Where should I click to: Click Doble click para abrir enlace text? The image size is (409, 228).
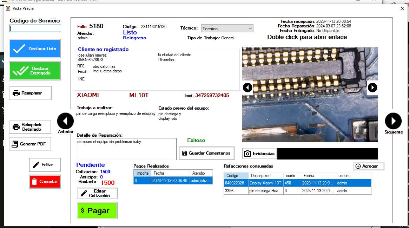pyautogui.click(x=307, y=37)
